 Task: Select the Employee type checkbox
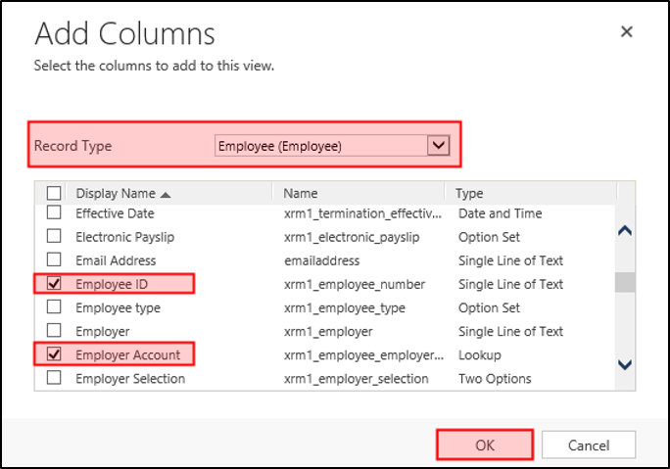(54, 307)
